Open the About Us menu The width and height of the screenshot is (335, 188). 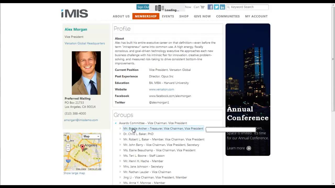point(121,16)
